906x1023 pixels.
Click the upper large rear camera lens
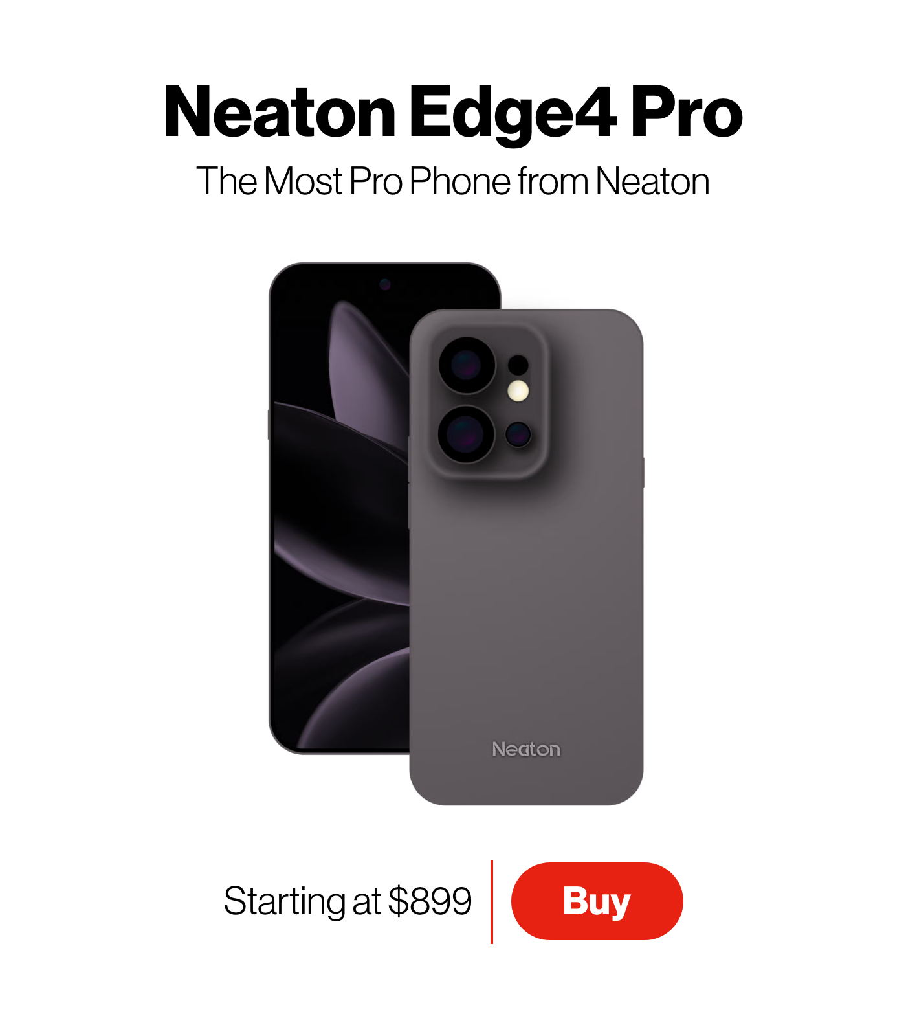466,365
